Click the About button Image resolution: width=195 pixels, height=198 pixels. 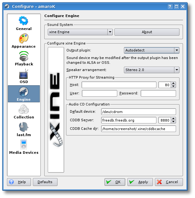(x=147, y=32)
